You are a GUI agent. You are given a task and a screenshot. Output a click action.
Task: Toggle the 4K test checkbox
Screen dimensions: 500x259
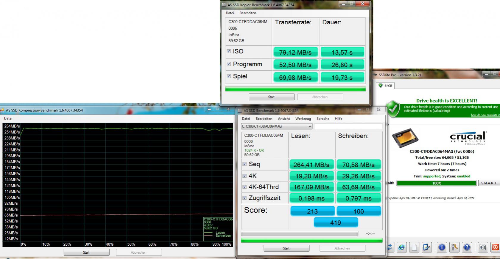tap(244, 176)
